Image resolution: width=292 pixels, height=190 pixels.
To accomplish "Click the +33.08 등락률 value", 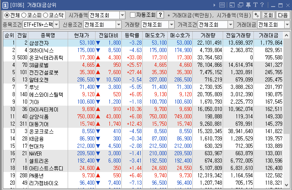I will (134, 58).
